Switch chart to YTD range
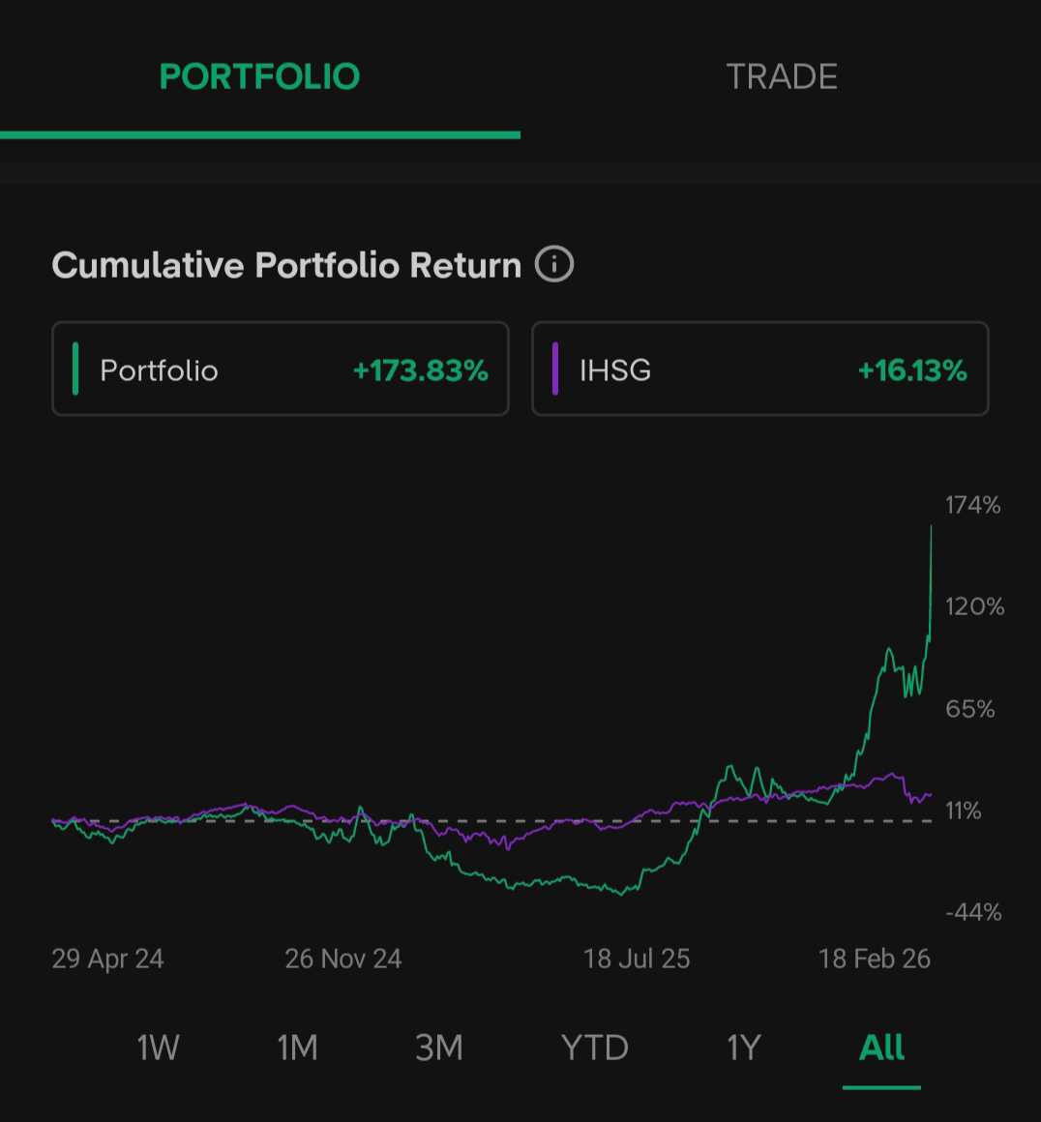This screenshot has width=1041, height=1122. [594, 1048]
